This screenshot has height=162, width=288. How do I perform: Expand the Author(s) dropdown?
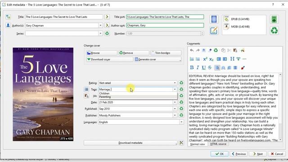pyautogui.click(x=100, y=25)
